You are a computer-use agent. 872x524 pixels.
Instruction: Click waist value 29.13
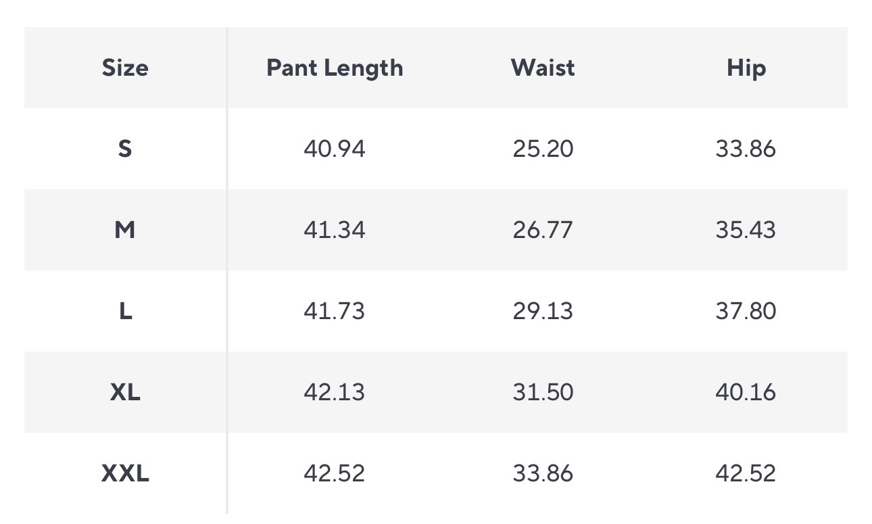(543, 311)
